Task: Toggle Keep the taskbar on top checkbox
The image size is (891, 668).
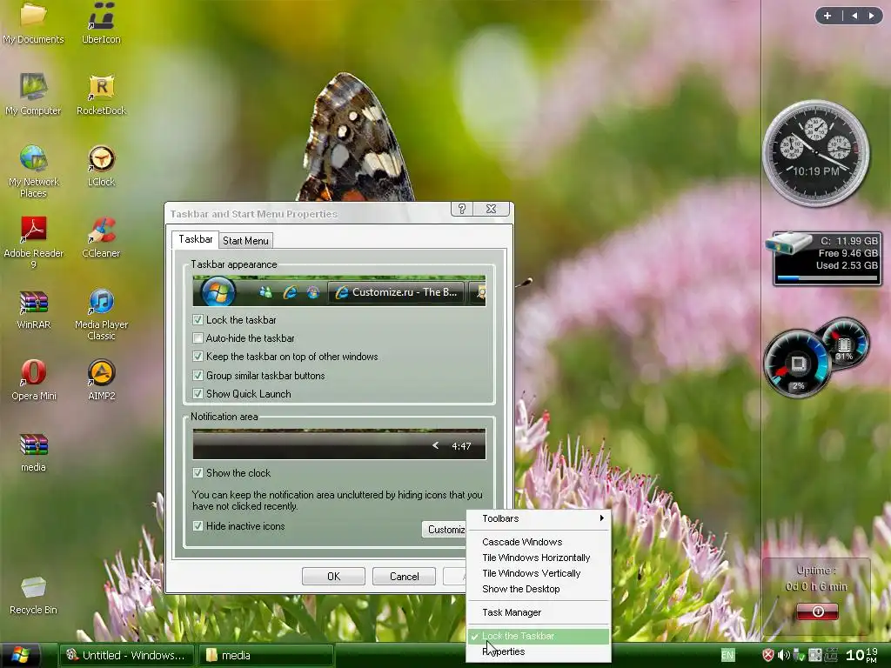Action: pos(198,357)
